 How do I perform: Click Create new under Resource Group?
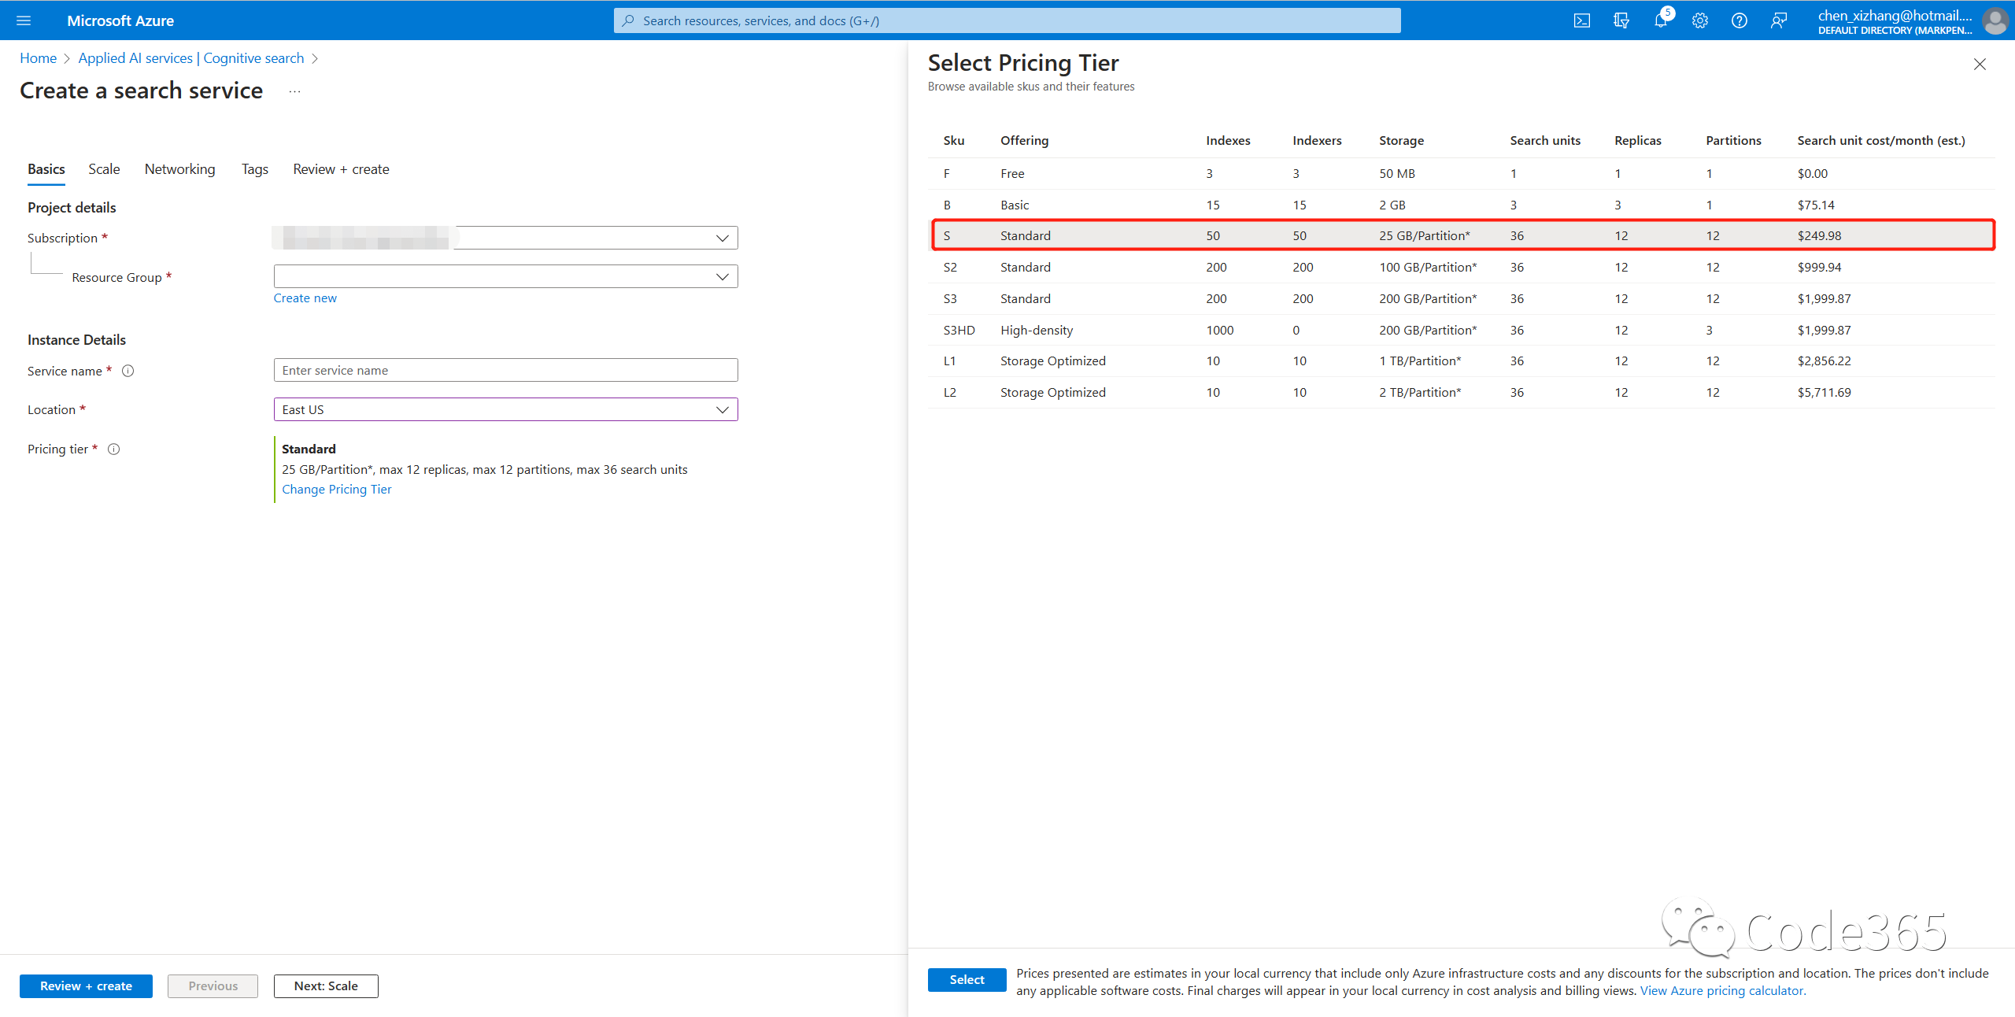coord(305,298)
